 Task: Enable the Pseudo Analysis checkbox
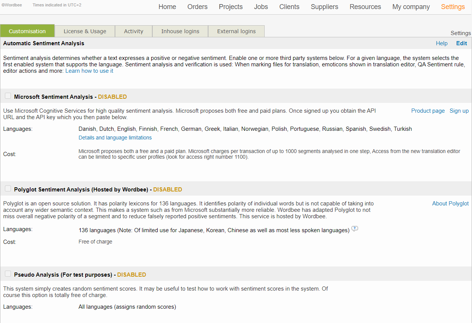click(8, 273)
